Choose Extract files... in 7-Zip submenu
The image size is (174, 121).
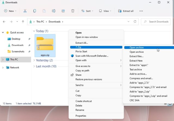coord(149,56)
